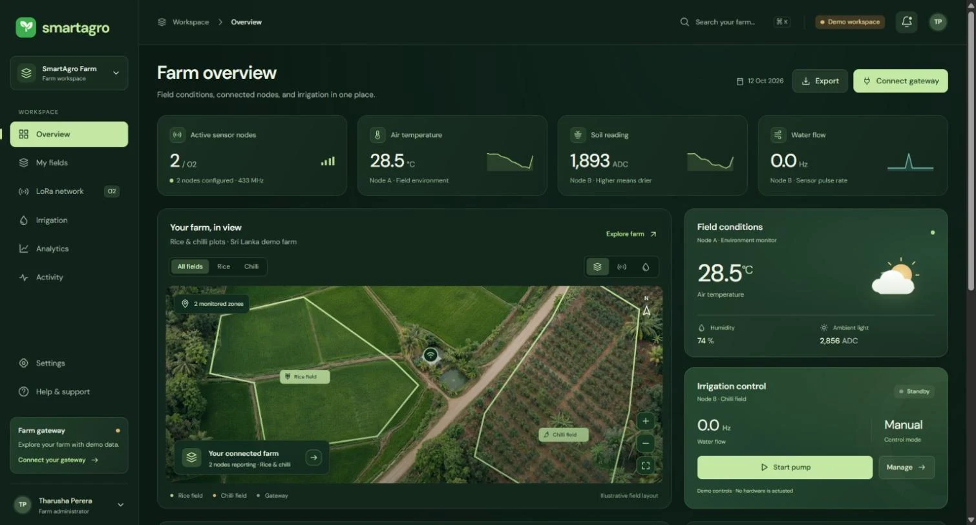Viewport: 976px width, 525px height.
Task: Click the Manual control mode text
Action: pyautogui.click(x=903, y=425)
